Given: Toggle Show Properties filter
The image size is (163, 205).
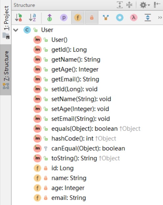Looking at the screenshot, I should (64, 17).
